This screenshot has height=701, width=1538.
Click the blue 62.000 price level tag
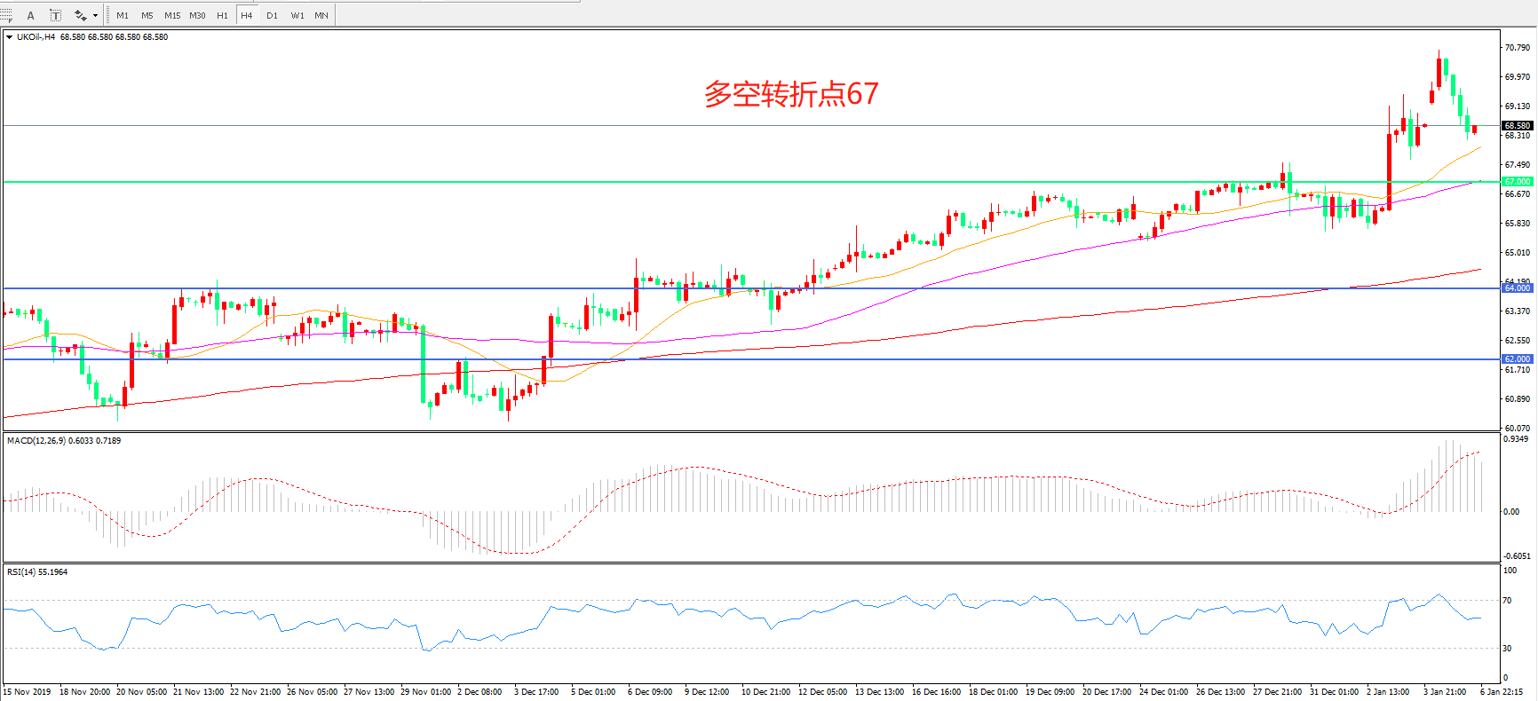click(x=1517, y=359)
